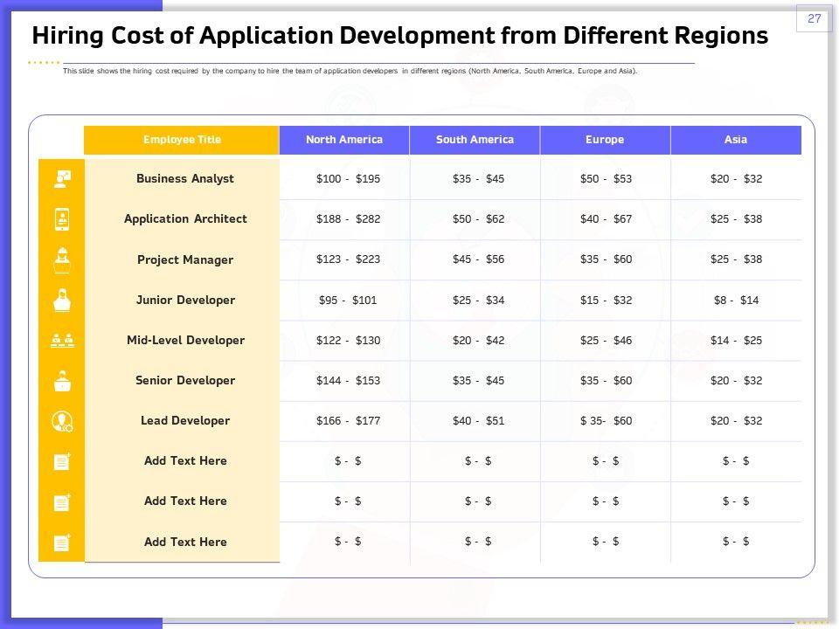Click the North America column header
Image resolution: width=839 pixels, height=629 pixels.
point(344,140)
